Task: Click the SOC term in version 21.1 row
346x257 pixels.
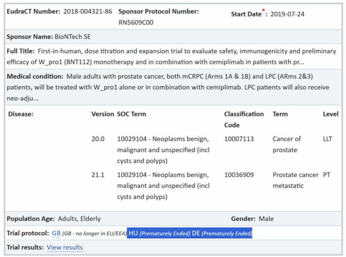Action: click(x=163, y=186)
